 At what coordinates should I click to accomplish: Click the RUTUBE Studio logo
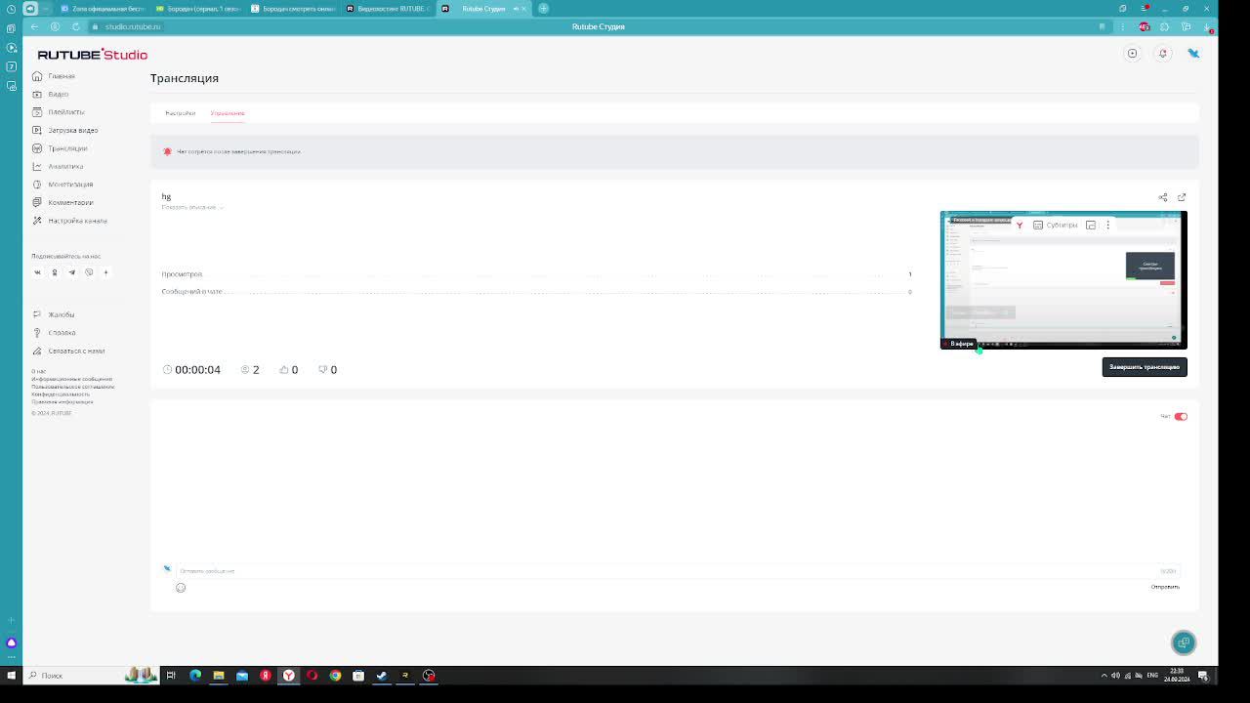93,55
